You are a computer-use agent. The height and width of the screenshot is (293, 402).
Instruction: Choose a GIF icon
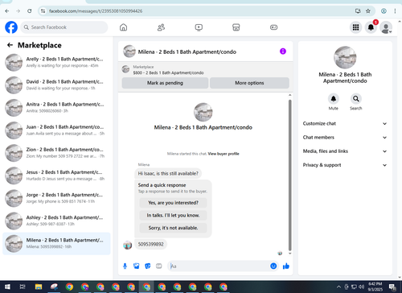159,266
